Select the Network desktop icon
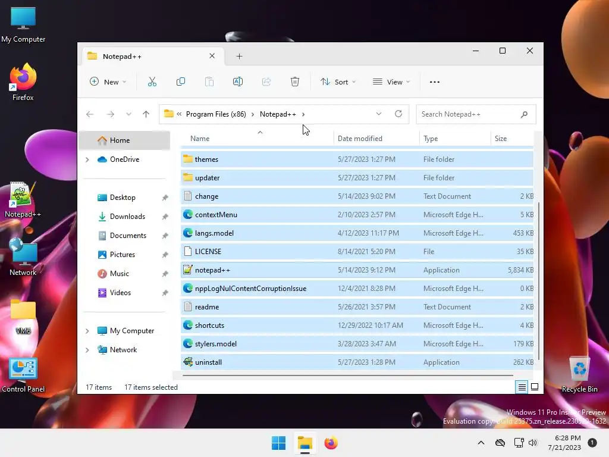Viewport: 609px width, 457px height. pos(23,257)
